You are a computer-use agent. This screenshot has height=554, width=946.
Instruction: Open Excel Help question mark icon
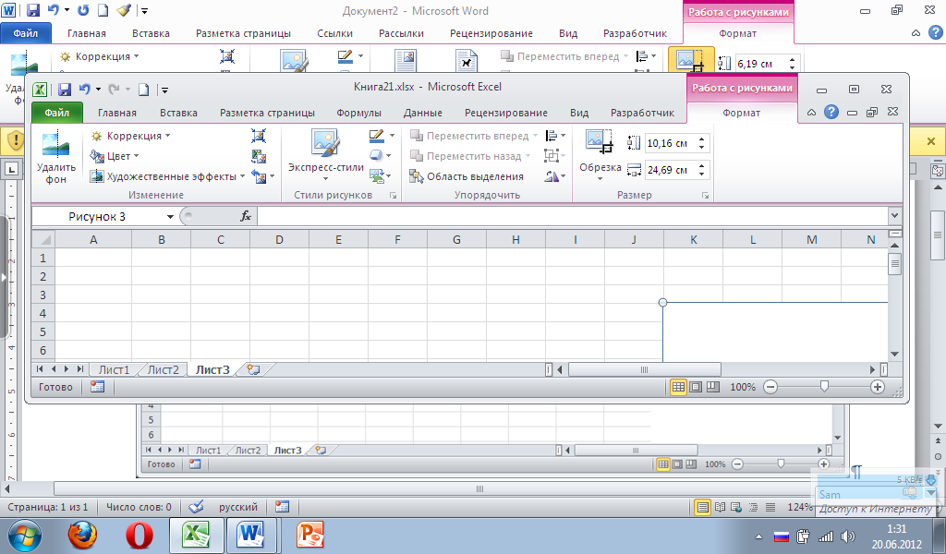pyautogui.click(x=831, y=112)
